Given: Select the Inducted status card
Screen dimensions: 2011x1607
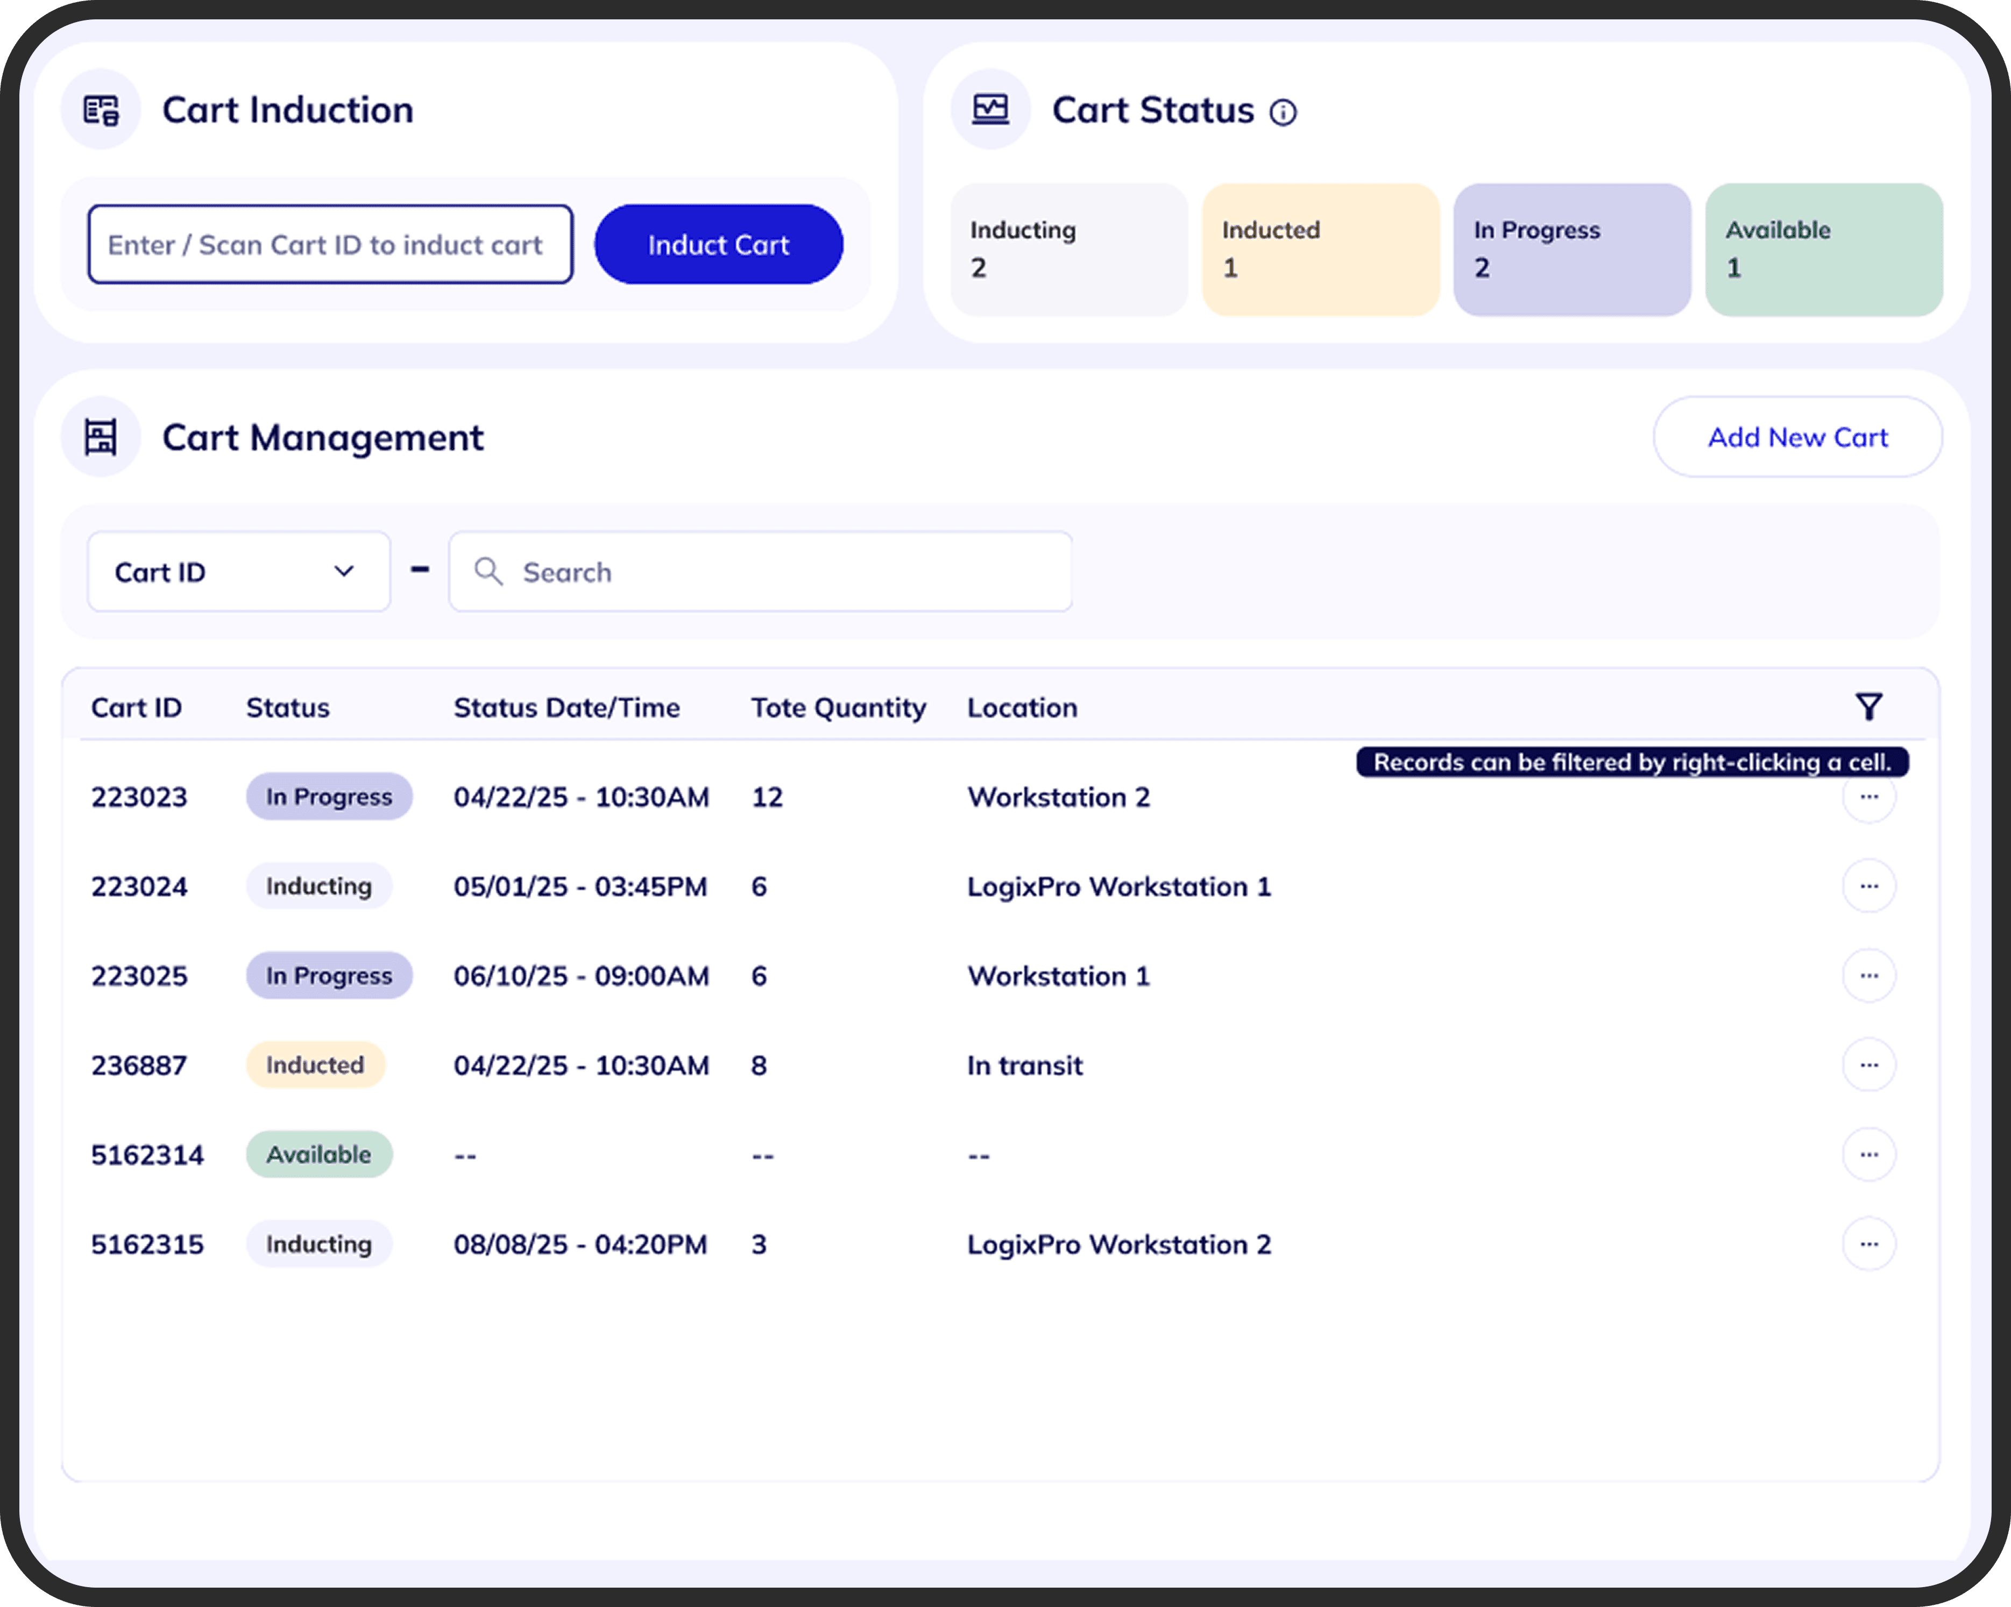Looking at the screenshot, I should (x=1321, y=250).
